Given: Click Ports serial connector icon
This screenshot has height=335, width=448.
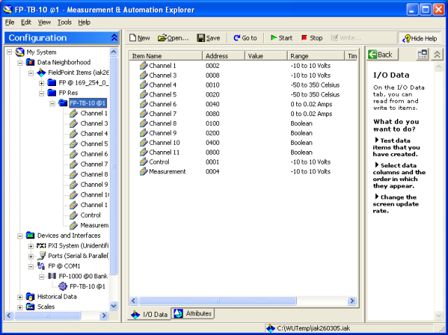Looking at the screenshot, I should point(42,256).
